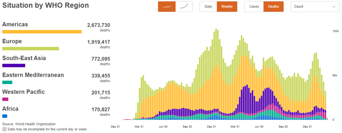
Task: Switch to Weekly view
Action: click(227, 7)
